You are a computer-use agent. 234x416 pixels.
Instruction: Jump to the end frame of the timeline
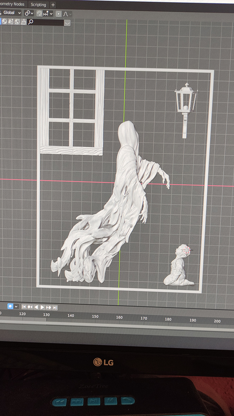pyautogui.click(x=55, y=307)
